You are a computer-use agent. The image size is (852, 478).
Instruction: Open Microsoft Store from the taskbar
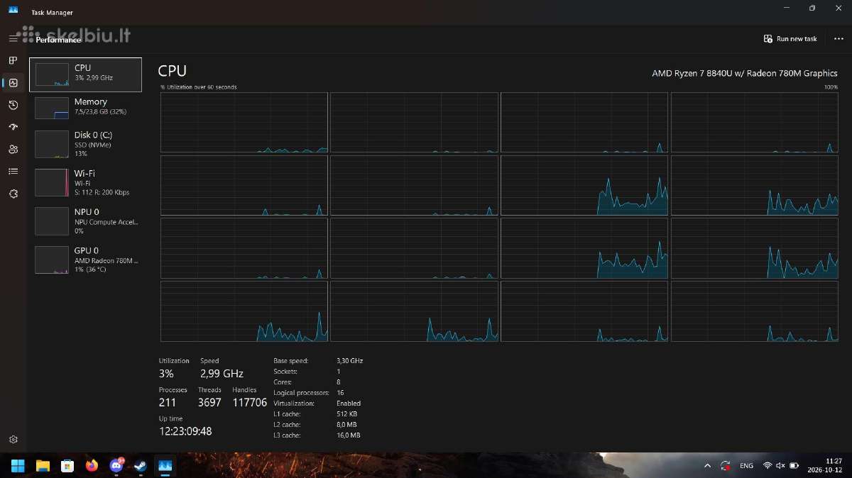(67, 466)
